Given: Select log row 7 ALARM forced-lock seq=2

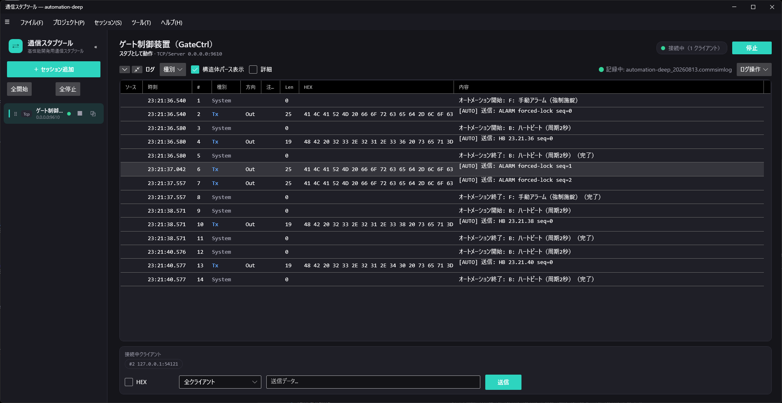Looking at the screenshot, I should 442,183.
